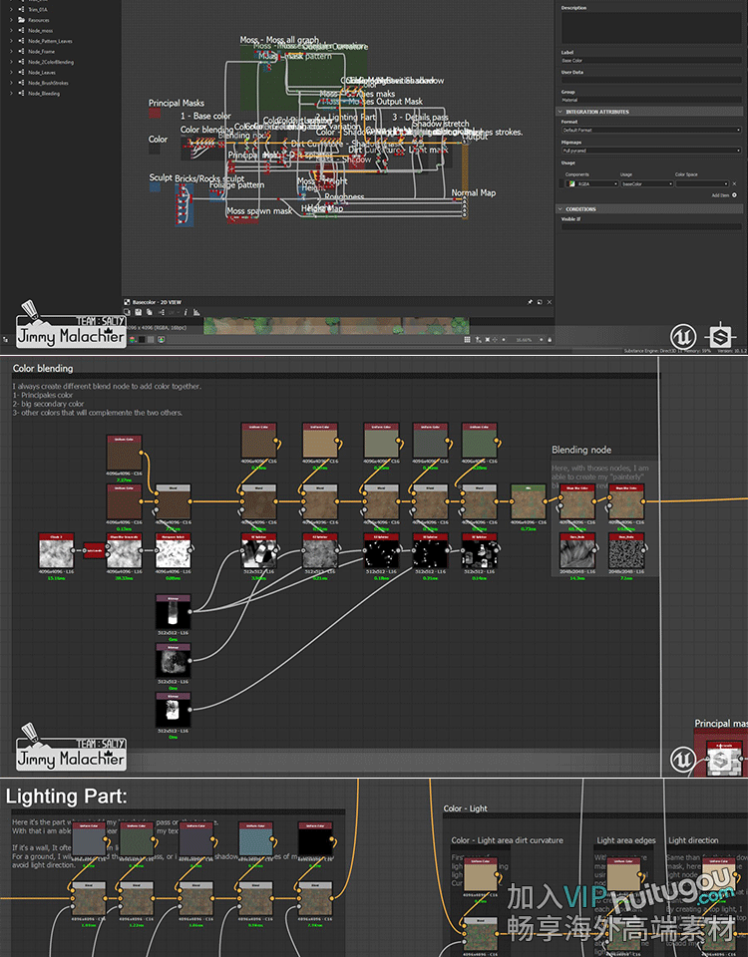Click the Add Item button under Usage
This screenshot has height=957, width=748.
[x=722, y=195]
